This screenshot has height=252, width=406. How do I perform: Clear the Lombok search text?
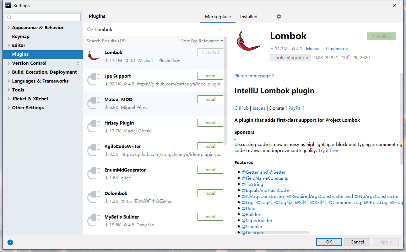tap(220, 30)
